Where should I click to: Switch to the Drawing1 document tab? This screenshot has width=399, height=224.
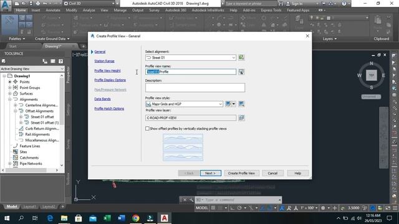coord(54,46)
